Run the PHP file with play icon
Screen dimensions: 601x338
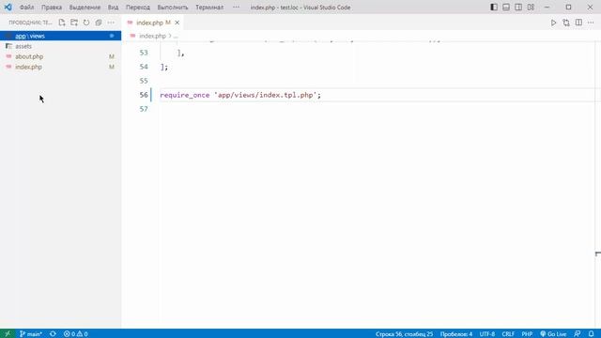point(553,23)
